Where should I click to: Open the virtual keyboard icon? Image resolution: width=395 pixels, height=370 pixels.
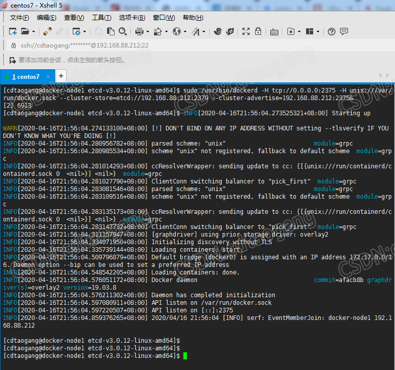click(x=274, y=31)
